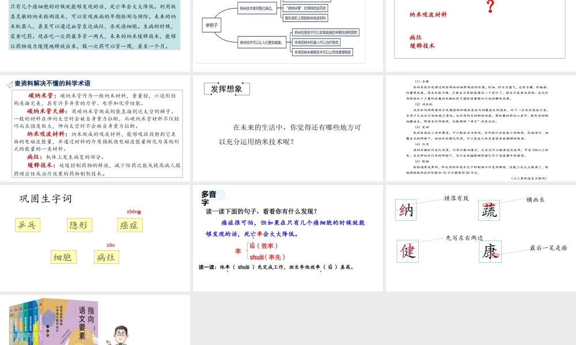576x345 pixels.
Task: Select the yellow 隐形 word box
Action: click(x=79, y=225)
